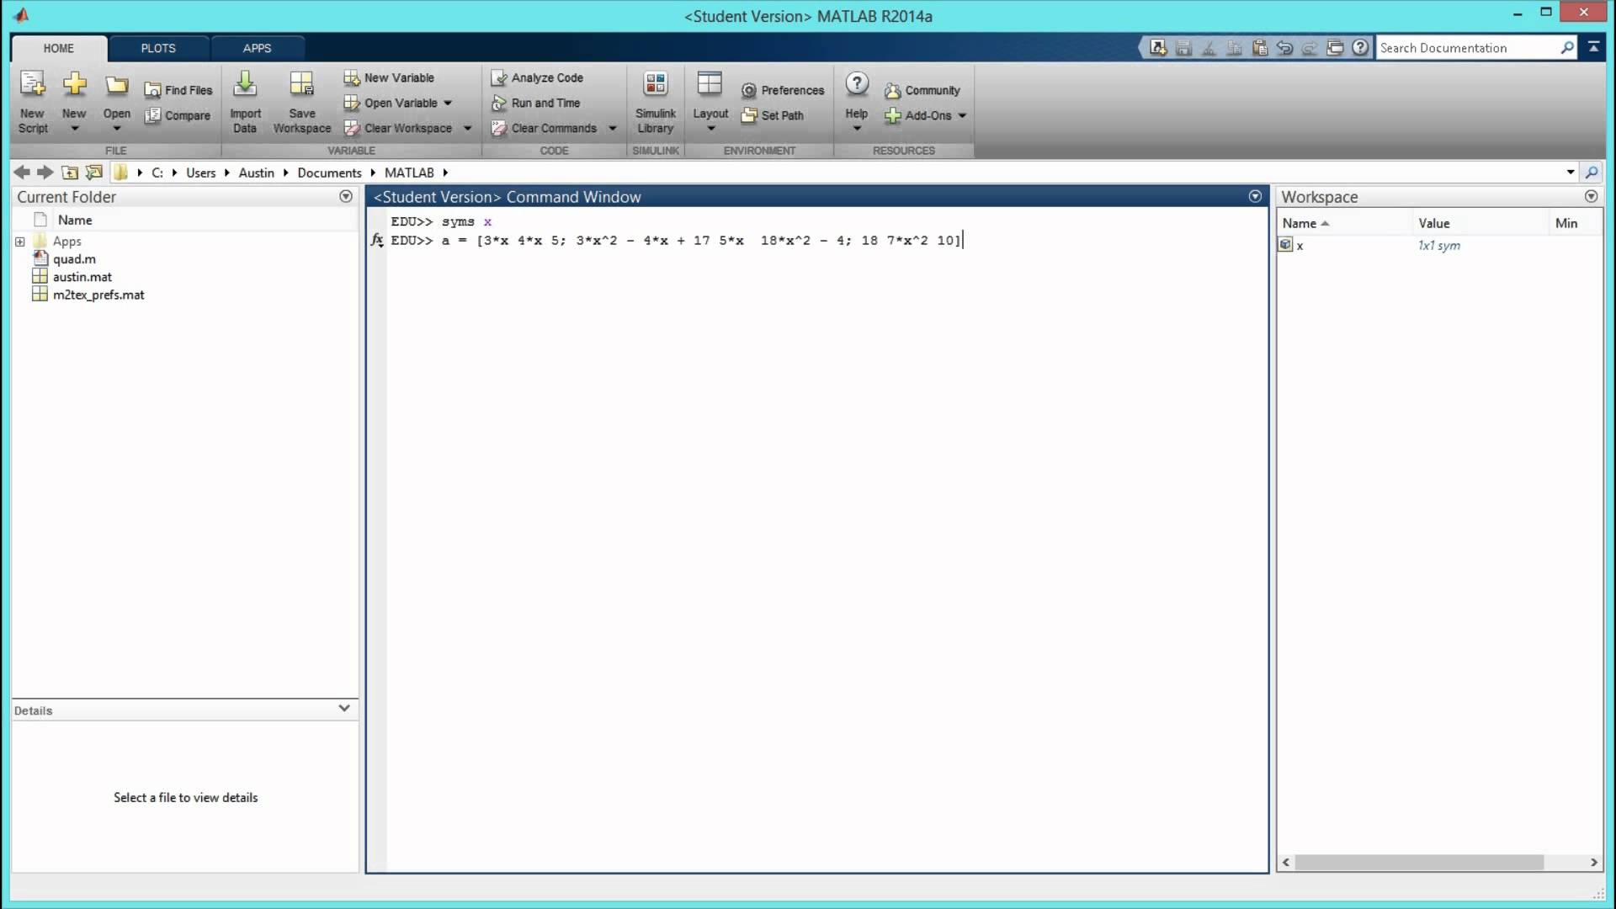1616x909 pixels.
Task: Click the Layout icon
Action: [x=710, y=84]
